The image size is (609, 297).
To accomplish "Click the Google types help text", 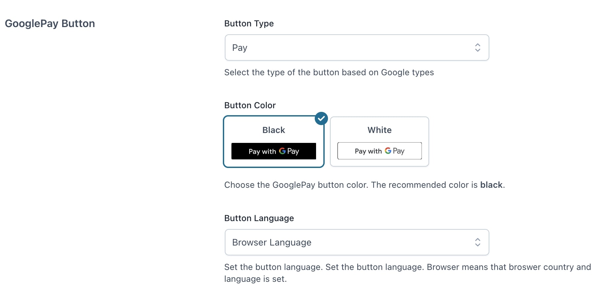I will [x=329, y=72].
